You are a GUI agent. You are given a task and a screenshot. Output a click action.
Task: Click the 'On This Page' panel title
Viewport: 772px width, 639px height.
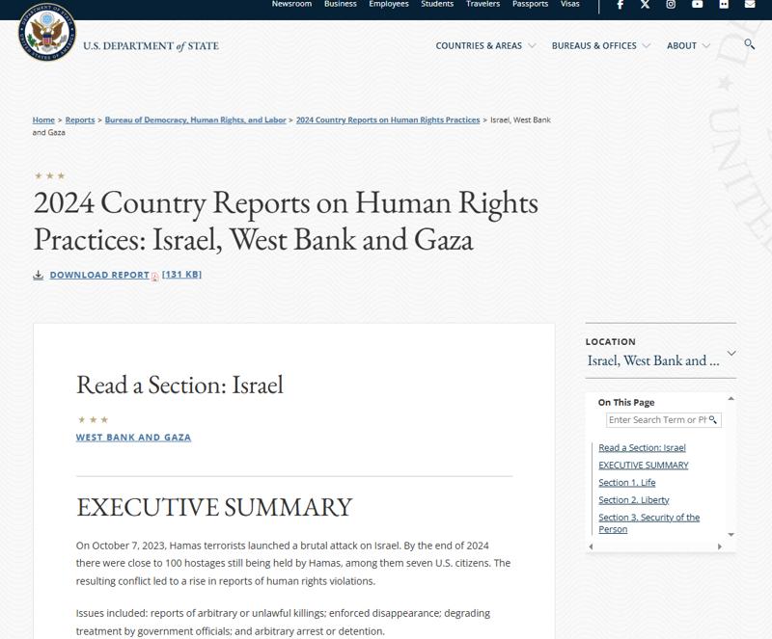coord(626,403)
